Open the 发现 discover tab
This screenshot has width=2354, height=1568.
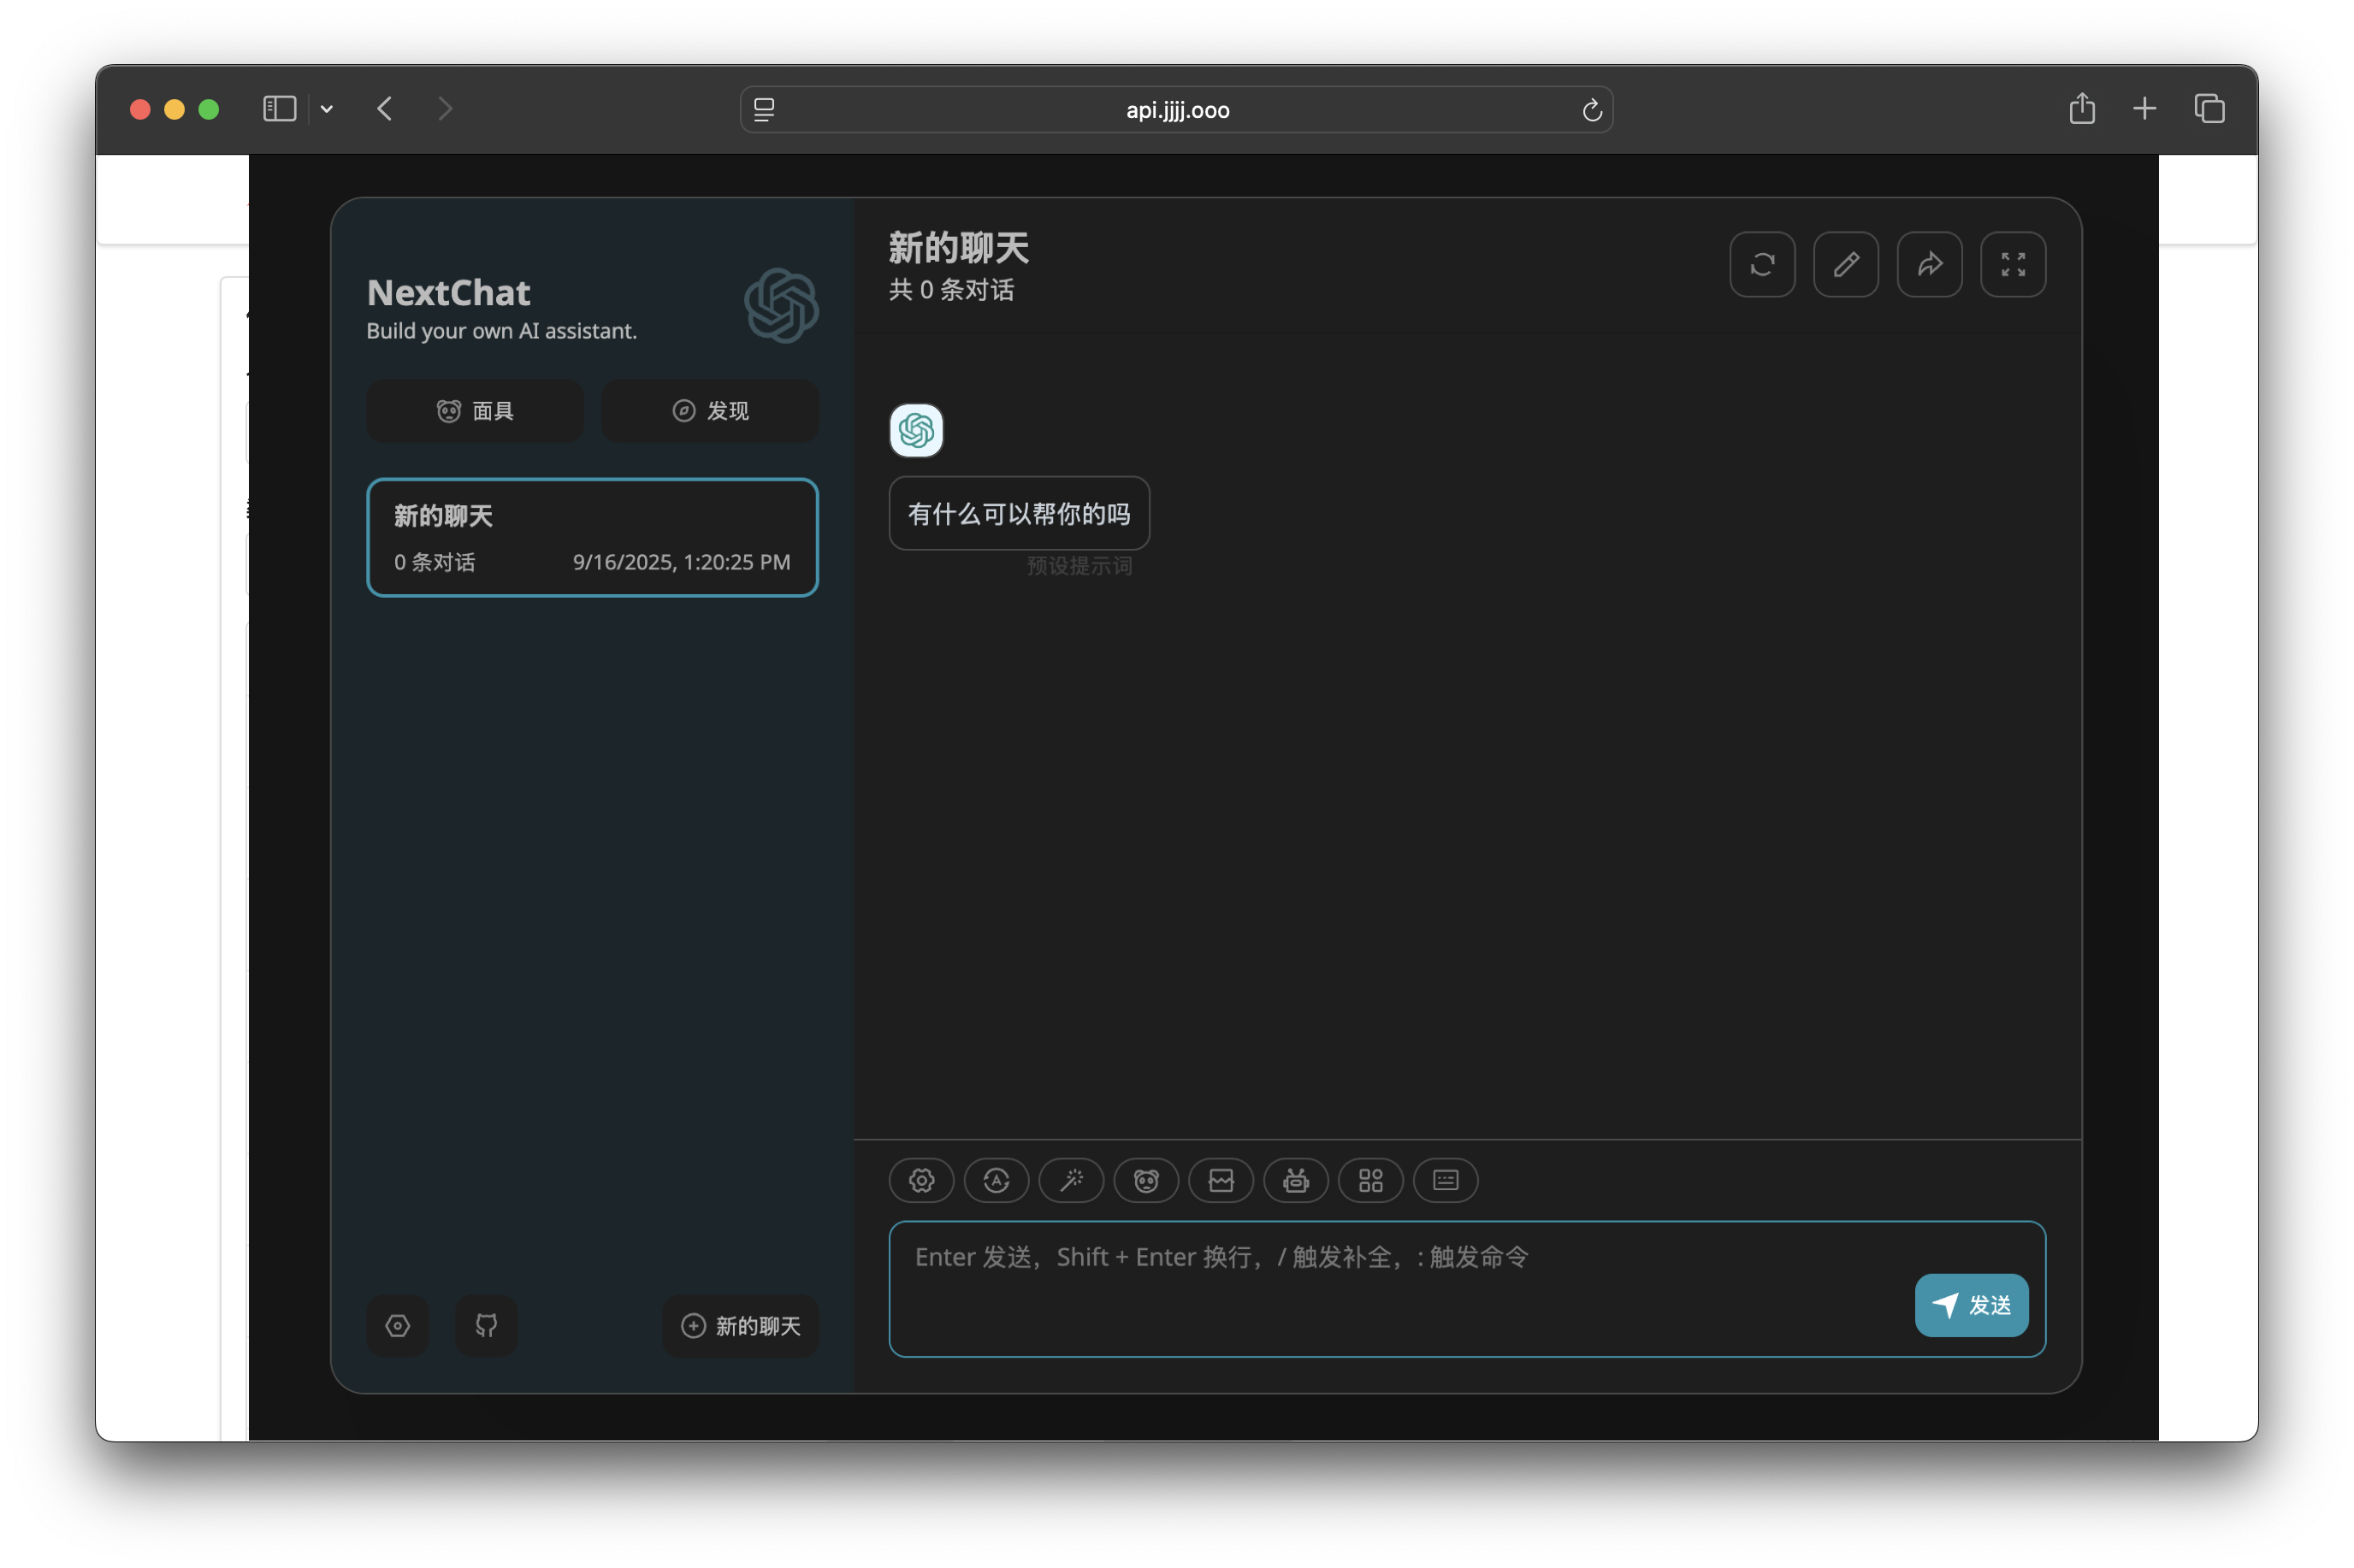click(709, 411)
